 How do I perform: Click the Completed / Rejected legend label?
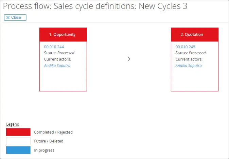pyautogui.click(x=53, y=132)
